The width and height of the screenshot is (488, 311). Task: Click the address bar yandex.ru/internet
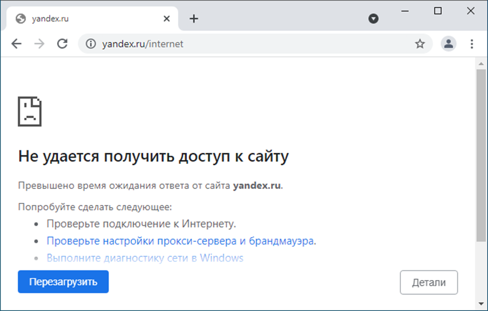(x=255, y=44)
